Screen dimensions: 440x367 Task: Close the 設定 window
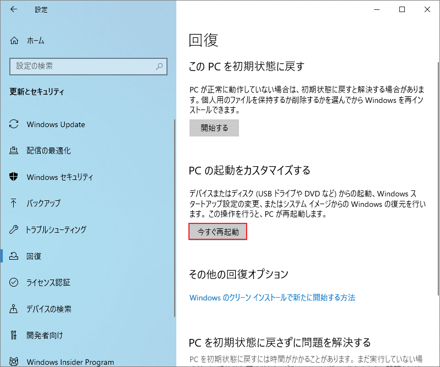(427, 9)
